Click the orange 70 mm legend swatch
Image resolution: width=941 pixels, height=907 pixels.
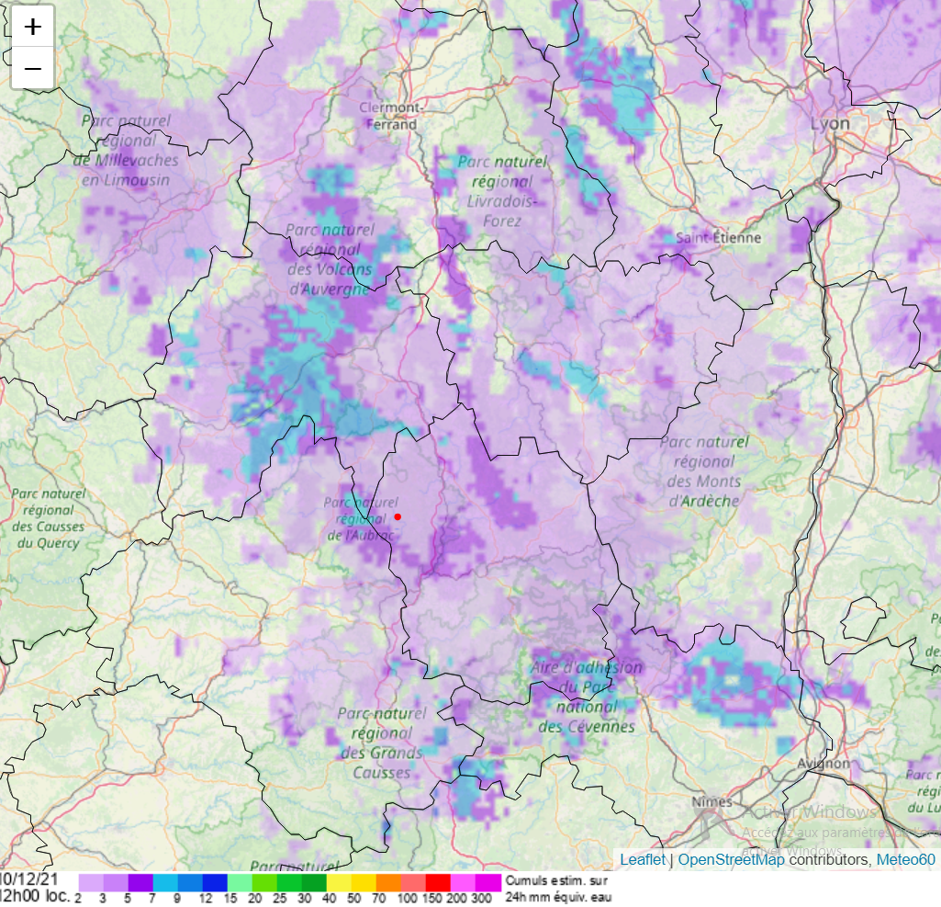pos(388,882)
